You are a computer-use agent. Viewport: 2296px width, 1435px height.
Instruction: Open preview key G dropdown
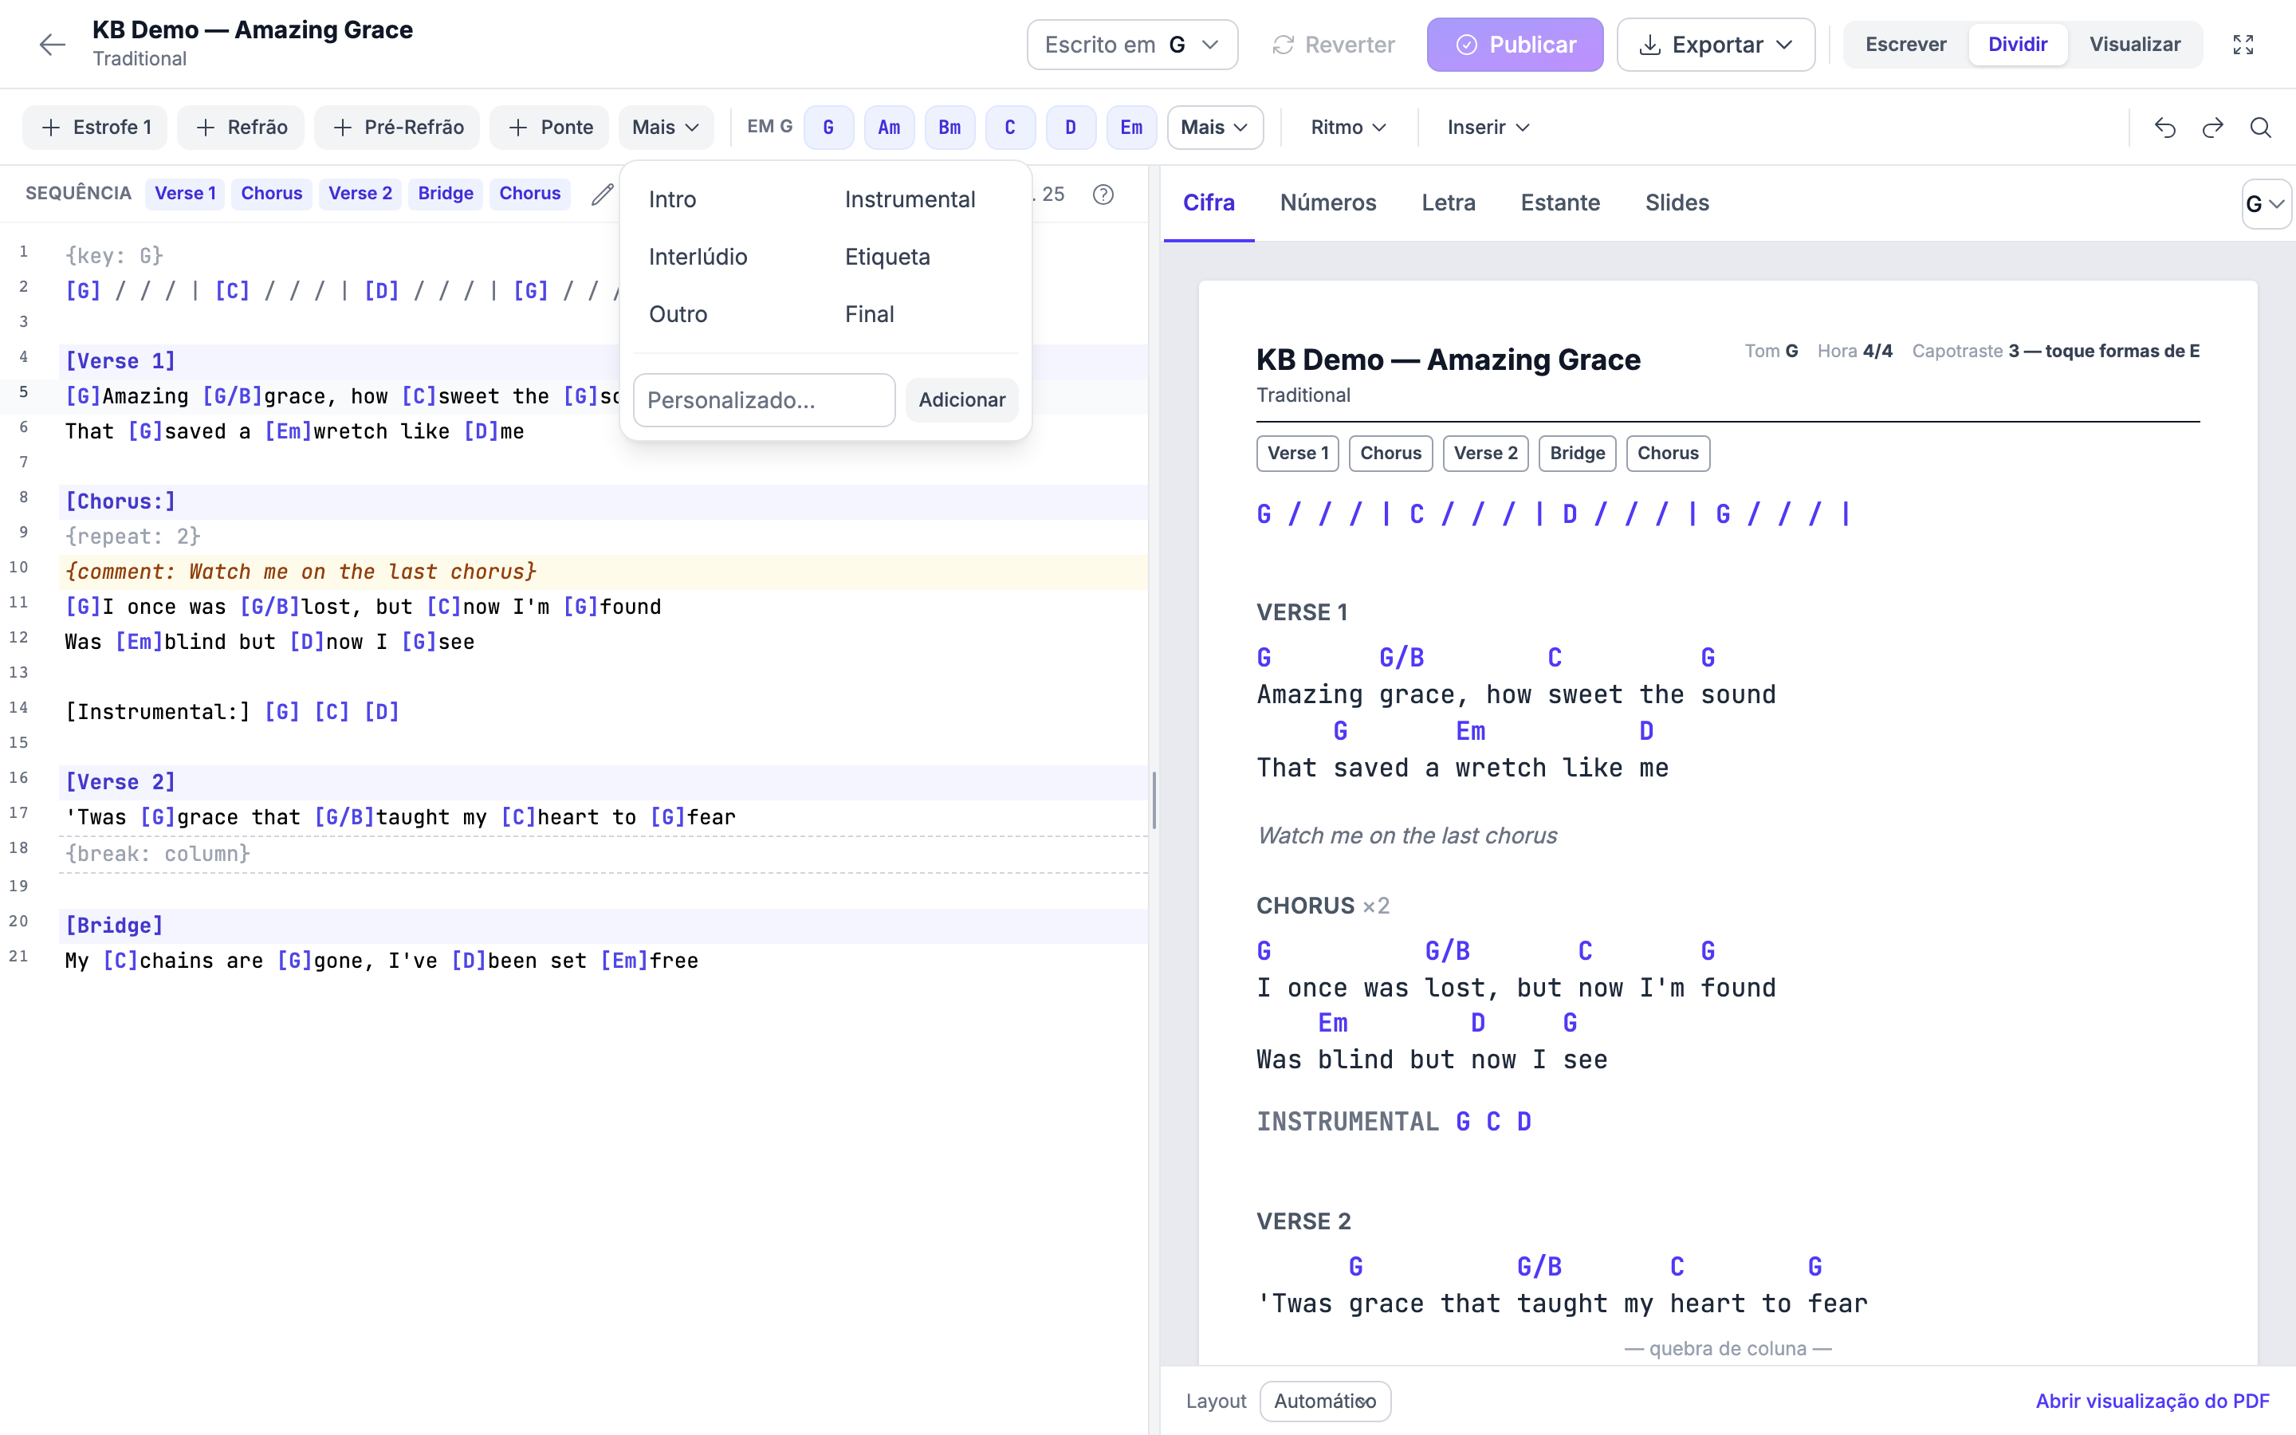2266,204
